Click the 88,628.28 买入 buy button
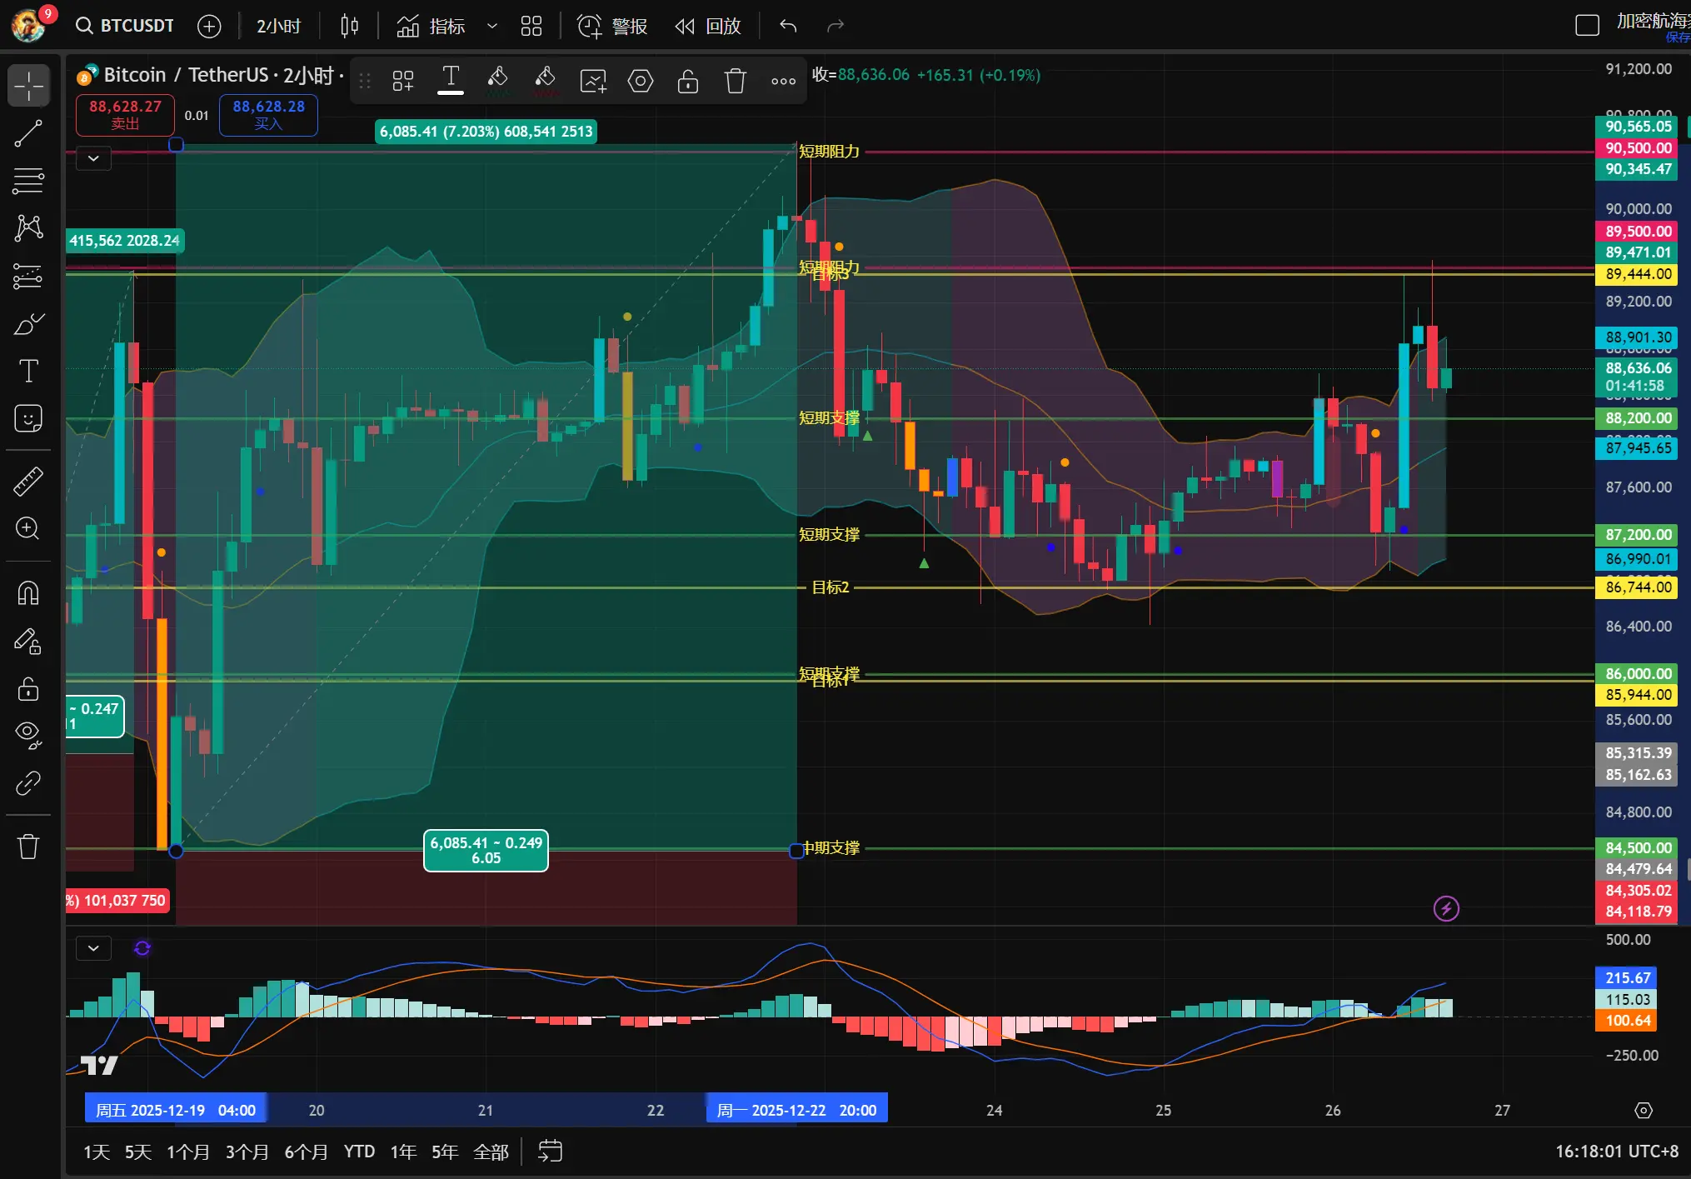The image size is (1691, 1179). pos(268,114)
